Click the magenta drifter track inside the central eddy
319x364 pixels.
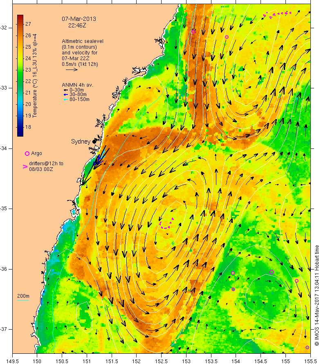[166, 224]
